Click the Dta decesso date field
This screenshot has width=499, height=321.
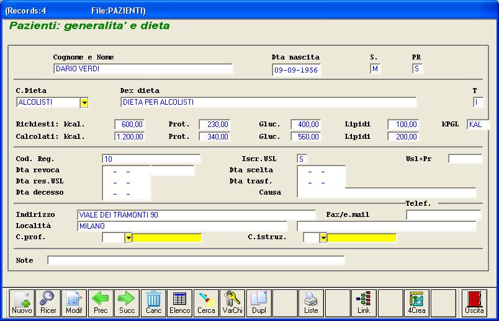click(127, 193)
